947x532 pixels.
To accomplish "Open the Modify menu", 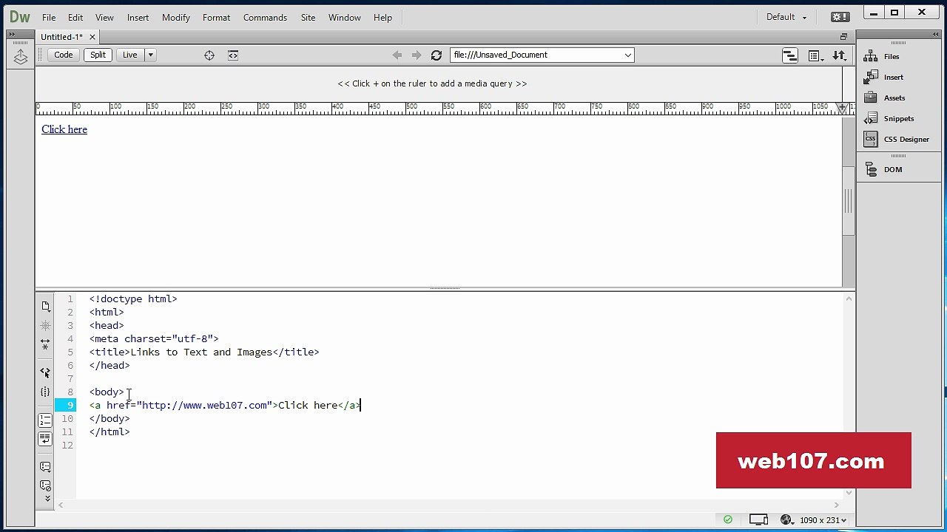I will [x=176, y=17].
